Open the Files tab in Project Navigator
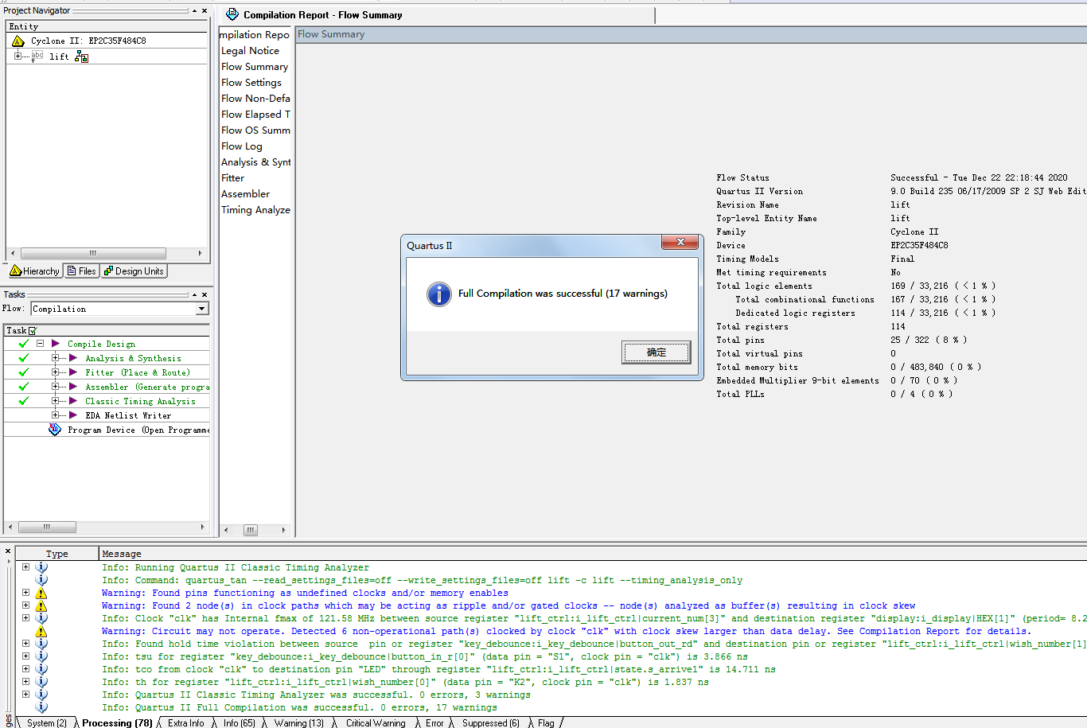This screenshot has width=1087, height=728. pyautogui.click(x=81, y=271)
